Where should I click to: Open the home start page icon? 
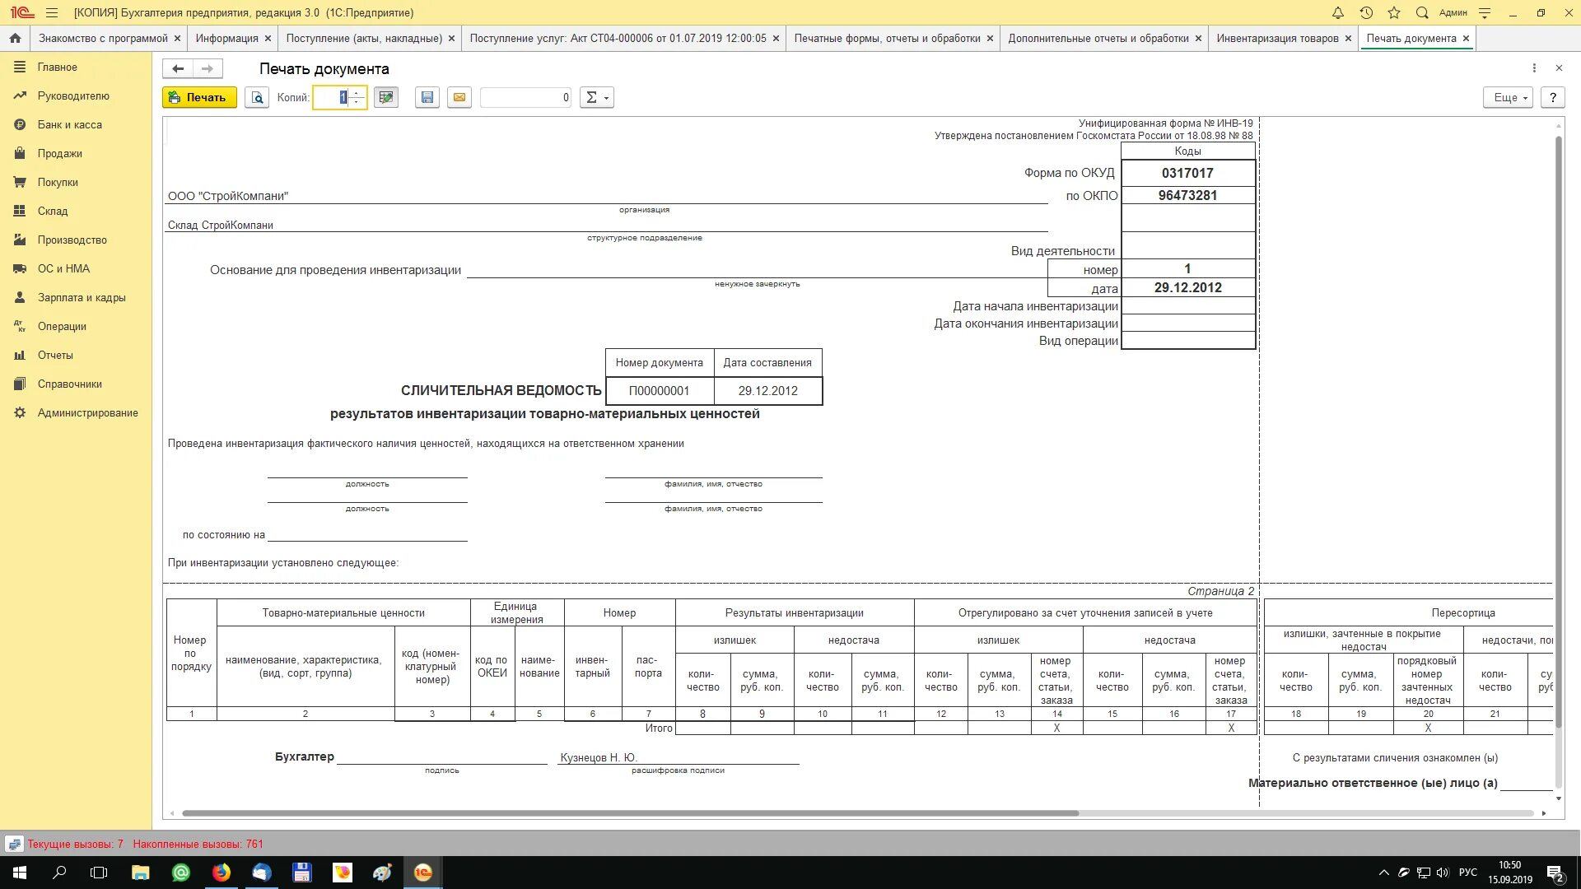(x=15, y=38)
